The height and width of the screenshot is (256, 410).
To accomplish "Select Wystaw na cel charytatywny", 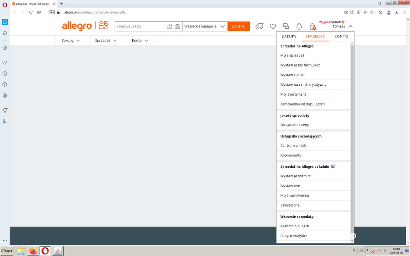I will [313, 85].
